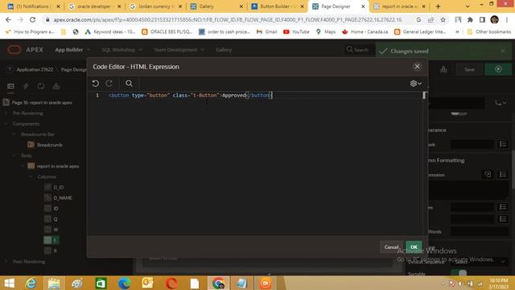The width and height of the screenshot is (515, 290).
Task: Switch to the Notifications tab
Action: click(x=34, y=6)
